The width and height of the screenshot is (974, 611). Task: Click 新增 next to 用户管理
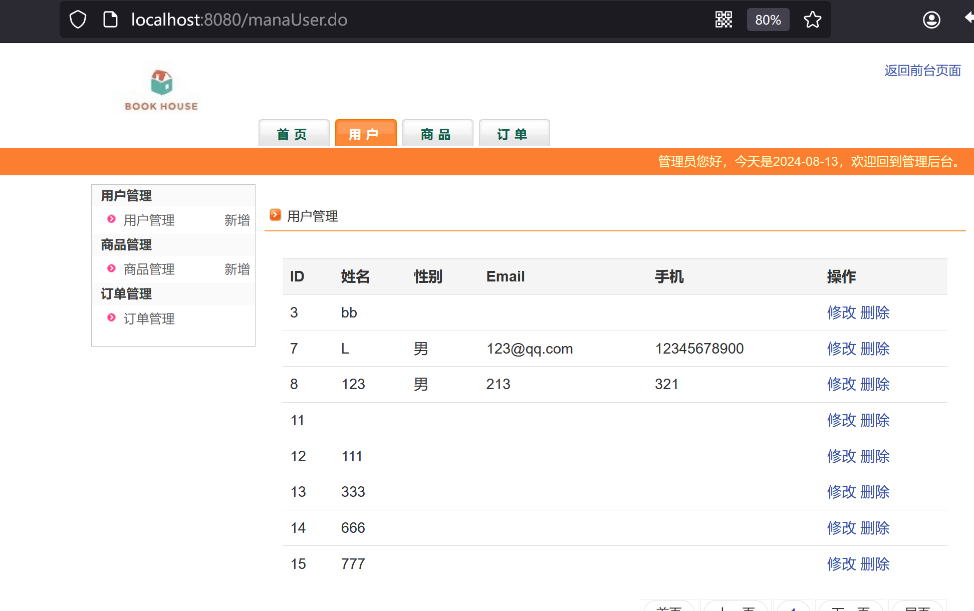pyautogui.click(x=237, y=220)
